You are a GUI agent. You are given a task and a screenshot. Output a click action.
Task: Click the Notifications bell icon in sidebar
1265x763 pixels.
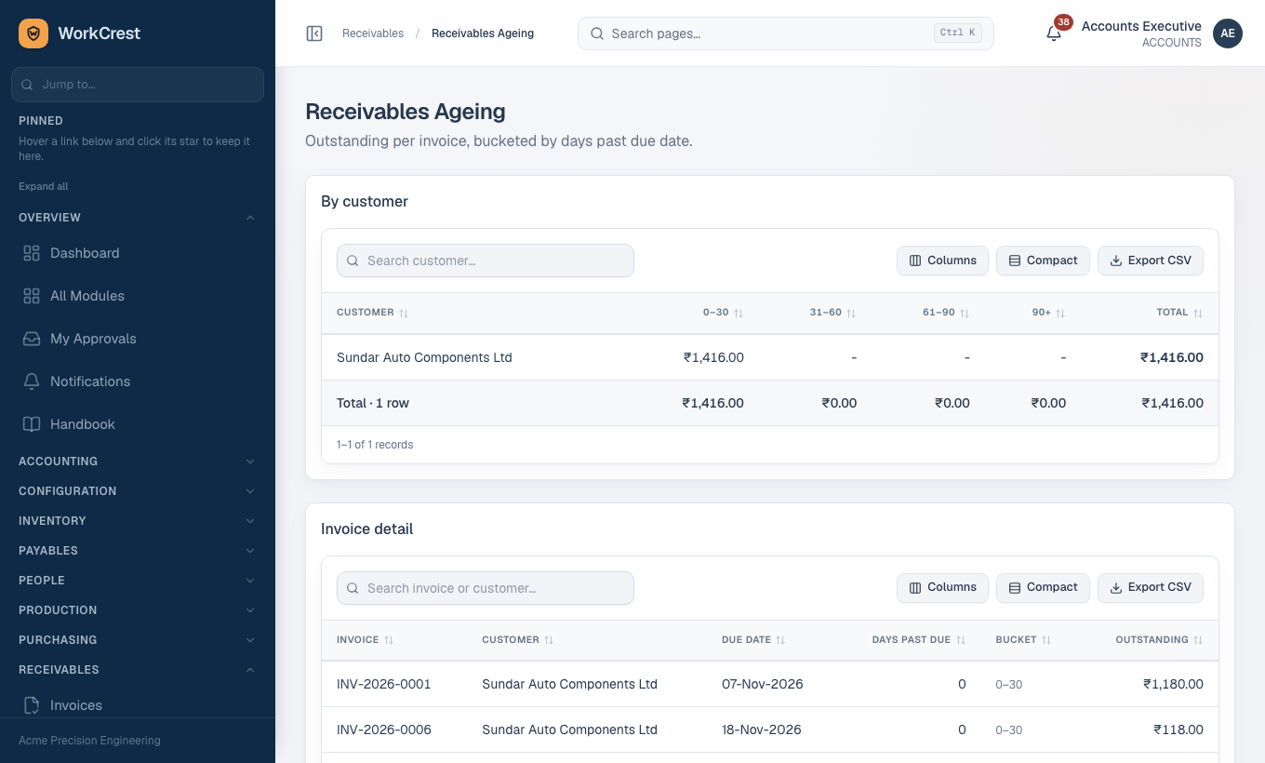(32, 381)
